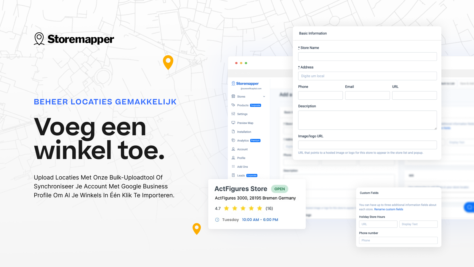474x267 pixels.
Task: Click the Corporate badge next to Products
Action: (x=255, y=105)
